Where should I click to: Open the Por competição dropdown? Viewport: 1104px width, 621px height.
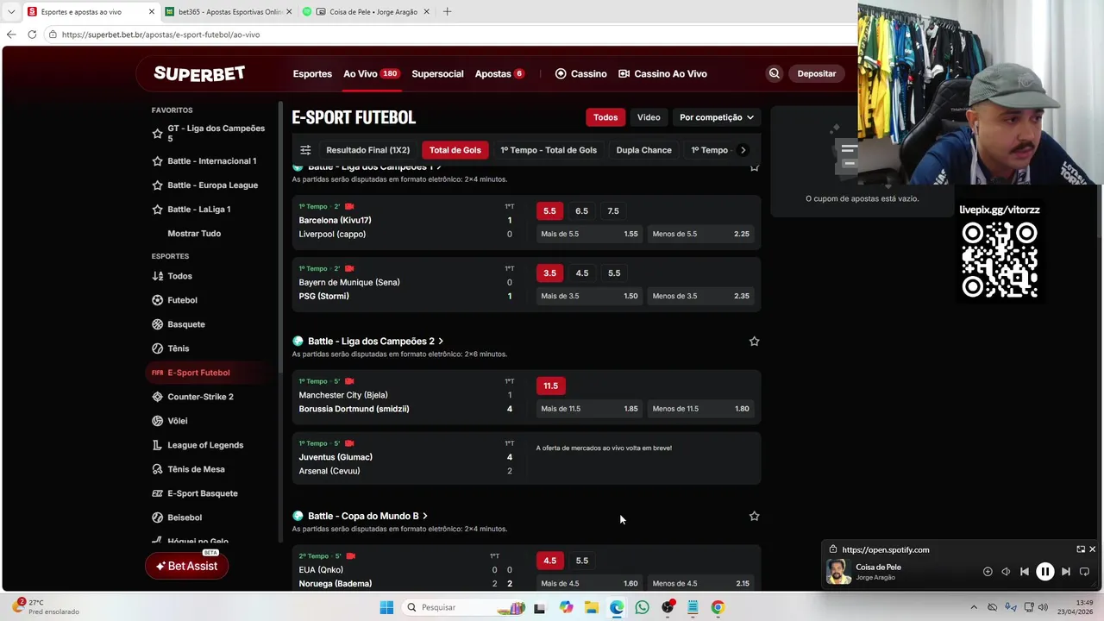click(717, 117)
